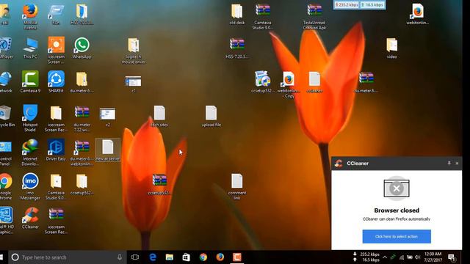Open the Driver Easy shortcut

56,150
